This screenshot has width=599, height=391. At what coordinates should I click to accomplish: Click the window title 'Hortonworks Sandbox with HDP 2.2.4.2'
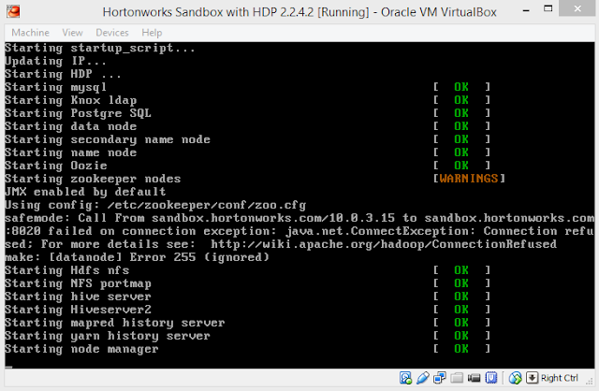tap(208, 12)
